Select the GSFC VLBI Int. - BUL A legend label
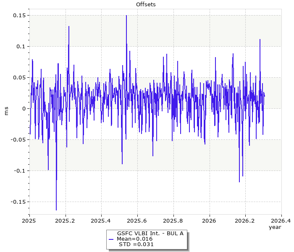This screenshot has height=252, width=294. [150, 233]
